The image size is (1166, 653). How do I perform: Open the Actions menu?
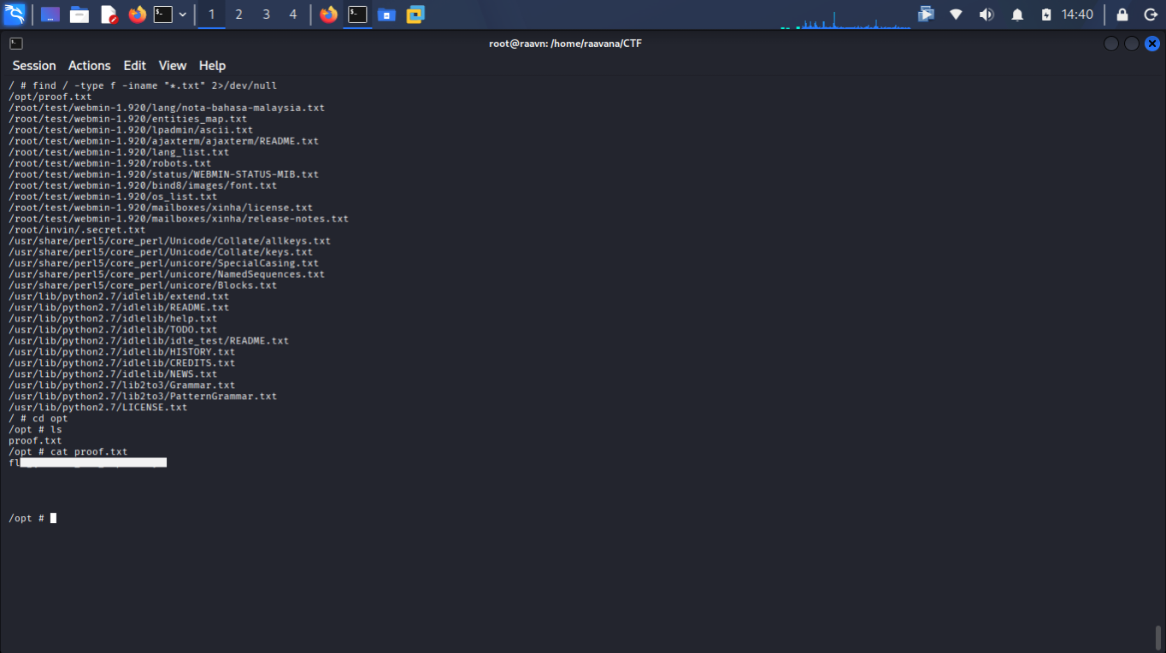90,66
